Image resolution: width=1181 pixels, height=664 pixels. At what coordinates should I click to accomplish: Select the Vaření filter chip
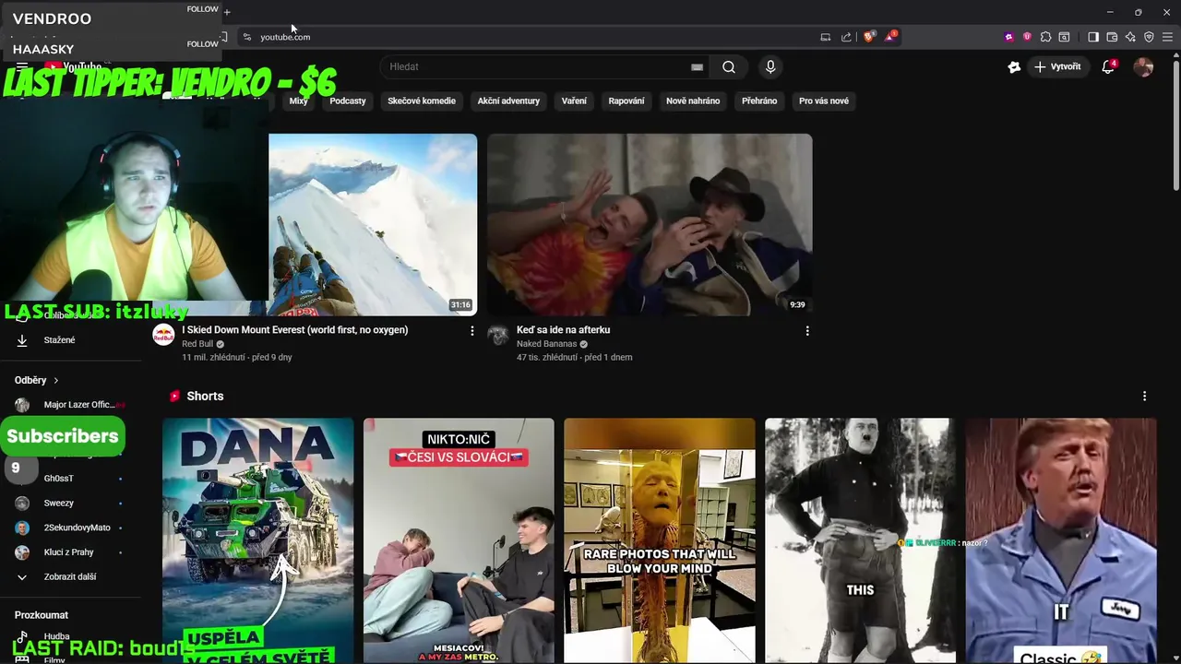click(574, 101)
